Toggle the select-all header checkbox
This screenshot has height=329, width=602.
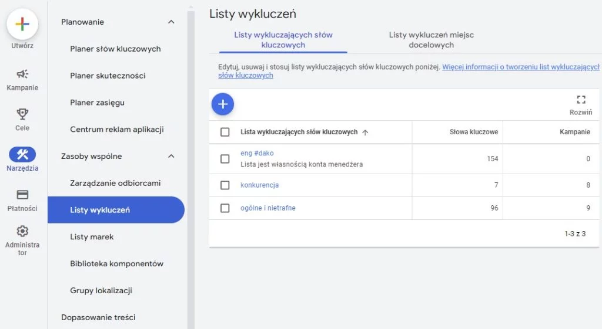pos(225,132)
